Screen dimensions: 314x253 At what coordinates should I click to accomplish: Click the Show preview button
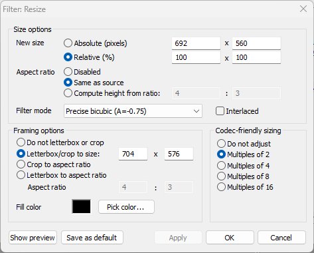coord(33,238)
